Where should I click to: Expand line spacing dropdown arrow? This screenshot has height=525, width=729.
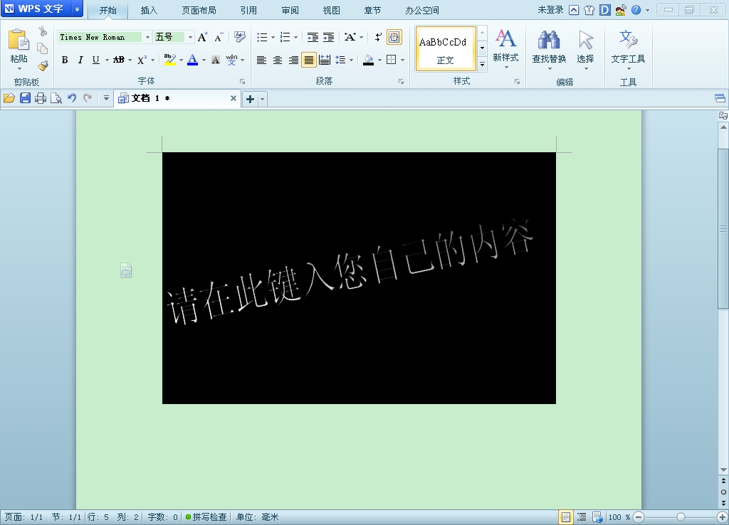point(351,60)
